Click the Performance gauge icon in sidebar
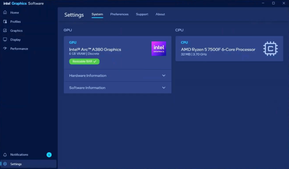 click(5, 48)
